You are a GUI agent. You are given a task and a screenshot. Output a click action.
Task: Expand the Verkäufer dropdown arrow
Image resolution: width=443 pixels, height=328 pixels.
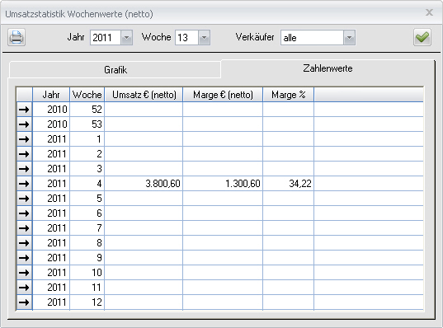[349, 38]
